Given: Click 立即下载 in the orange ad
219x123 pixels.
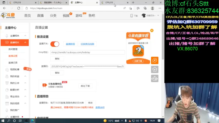Looking at the screenshot, I should tap(138, 61).
